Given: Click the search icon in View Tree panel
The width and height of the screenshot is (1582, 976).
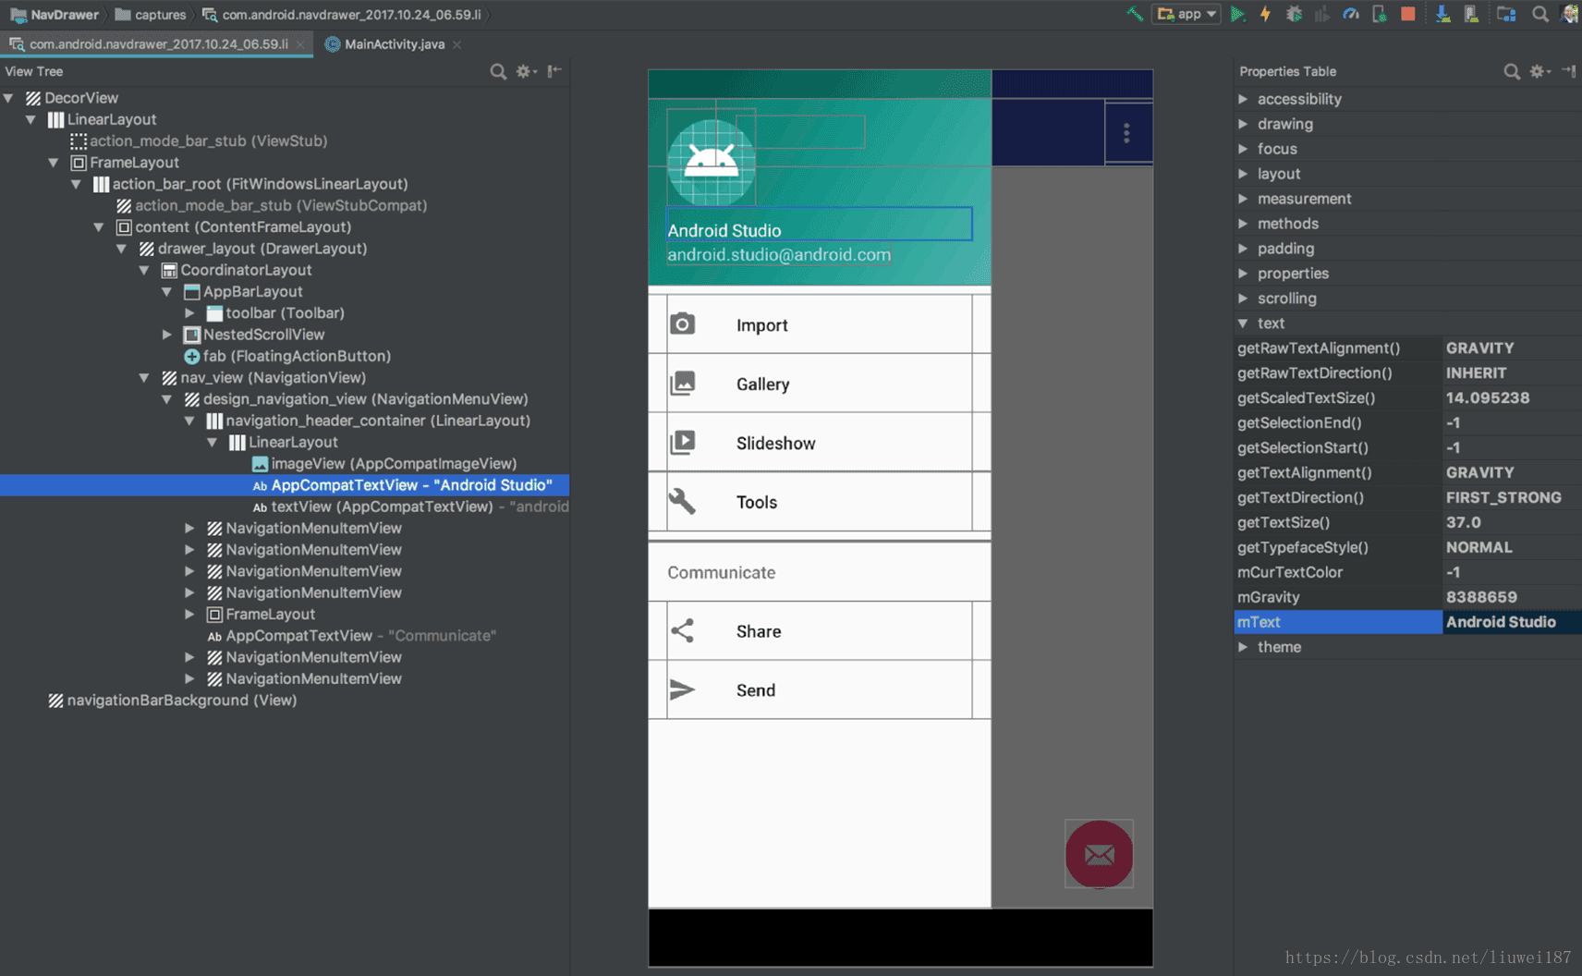Looking at the screenshot, I should pyautogui.click(x=498, y=71).
